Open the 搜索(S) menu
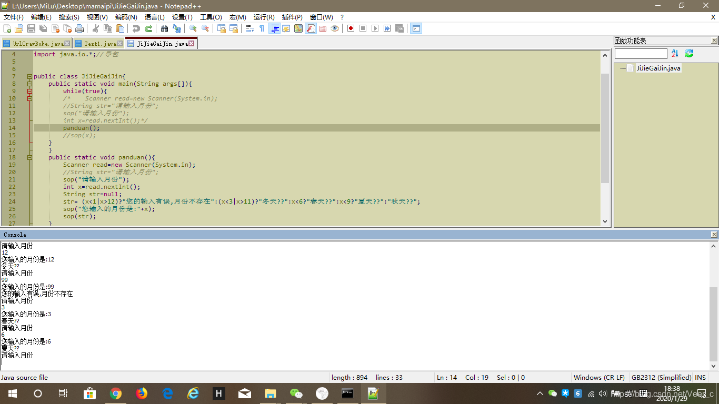Image resolution: width=719 pixels, height=404 pixels. tap(69, 17)
